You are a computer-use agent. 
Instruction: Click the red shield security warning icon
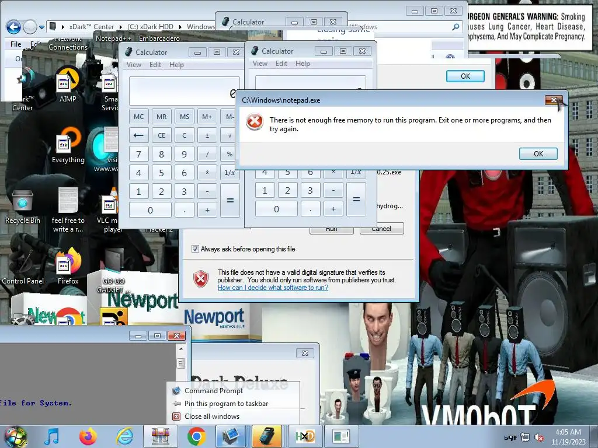[x=201, y=279]
